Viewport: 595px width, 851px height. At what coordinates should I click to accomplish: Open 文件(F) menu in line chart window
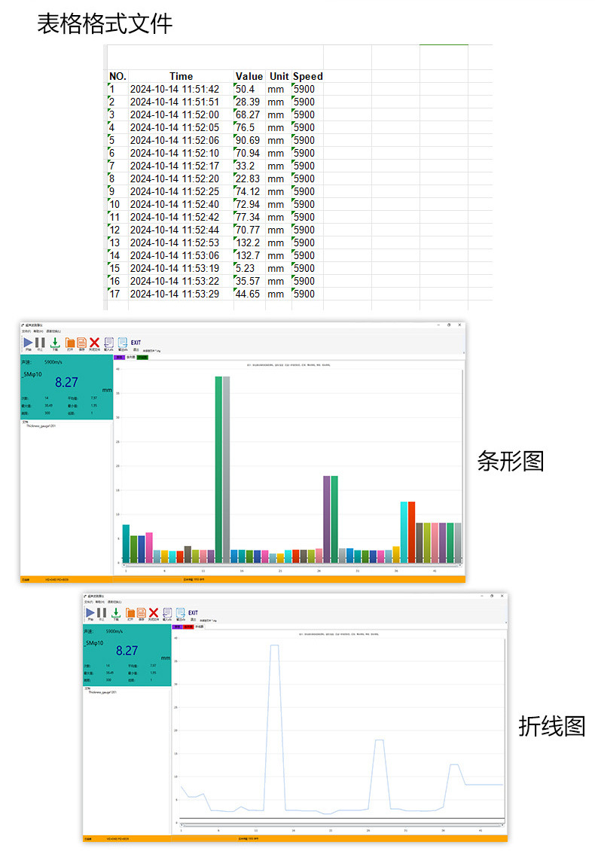[x=89, y=601]
